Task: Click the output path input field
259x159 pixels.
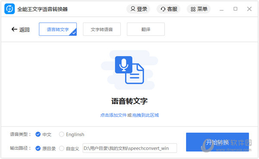Action: click(x=129, y=148)
